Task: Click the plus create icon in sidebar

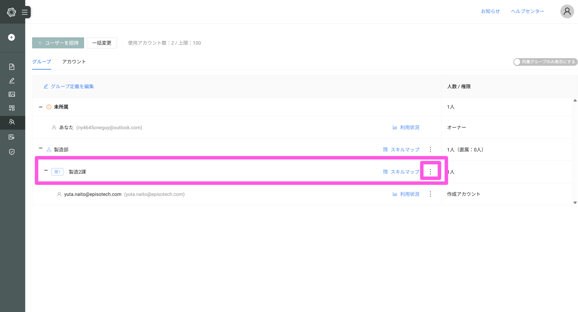Action: click(x=12, y=37)
